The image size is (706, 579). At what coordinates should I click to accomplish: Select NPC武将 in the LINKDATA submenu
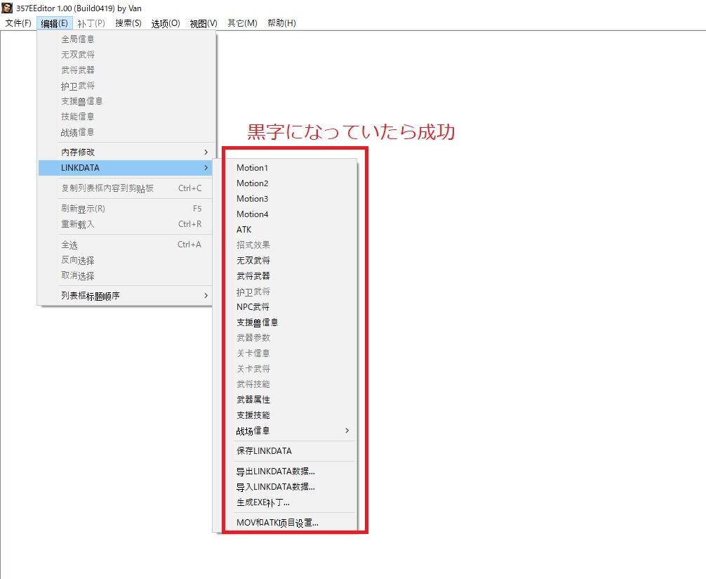coord(253,306)
